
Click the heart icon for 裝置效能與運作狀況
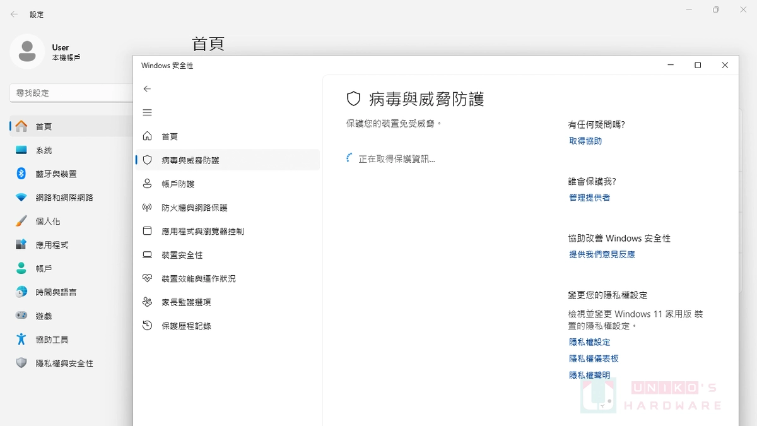tap(147, 278)
